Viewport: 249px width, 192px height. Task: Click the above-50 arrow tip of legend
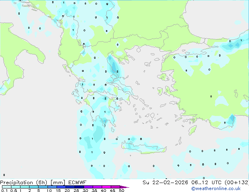pos(124,187)
